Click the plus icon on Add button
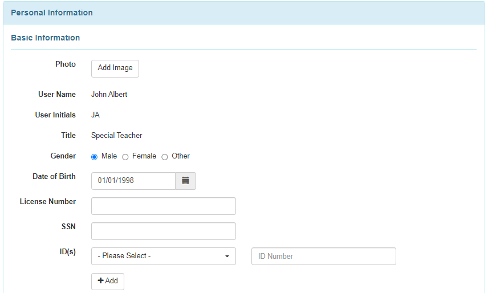This screenshot has height=293, width=488. [x=100, y=281]
